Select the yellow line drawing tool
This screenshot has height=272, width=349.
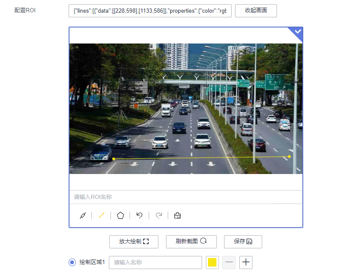click(102, 215)
